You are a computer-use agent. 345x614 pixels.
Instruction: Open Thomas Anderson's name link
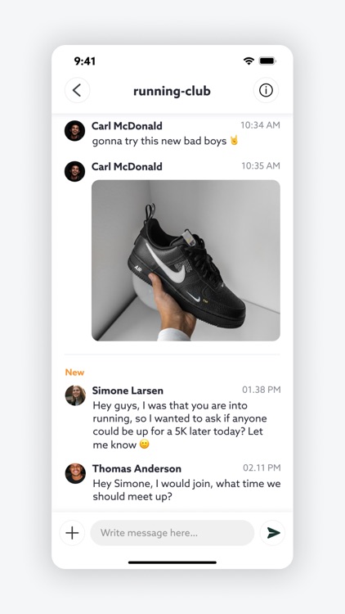(137, 469)
